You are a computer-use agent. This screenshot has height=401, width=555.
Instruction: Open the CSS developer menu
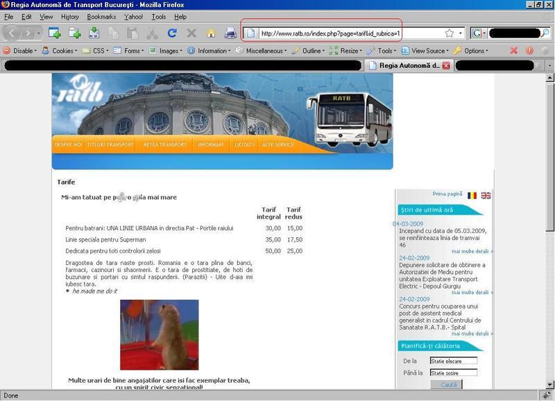pos(96,51)
